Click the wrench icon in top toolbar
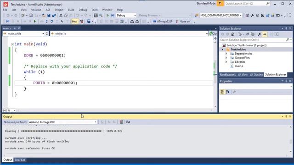The width and height of the screenshot is (294, 165). tap(252, 15)
